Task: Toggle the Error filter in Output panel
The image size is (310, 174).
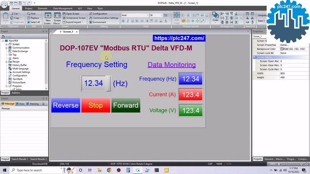Action: (20, 104)
